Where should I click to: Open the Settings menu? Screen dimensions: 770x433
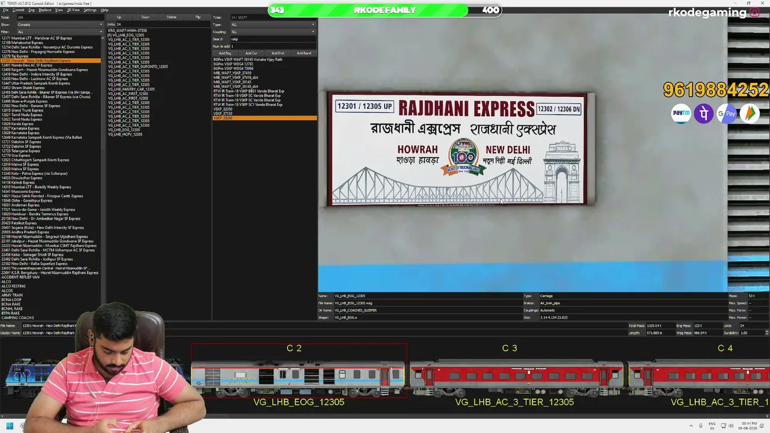[90, 10]
